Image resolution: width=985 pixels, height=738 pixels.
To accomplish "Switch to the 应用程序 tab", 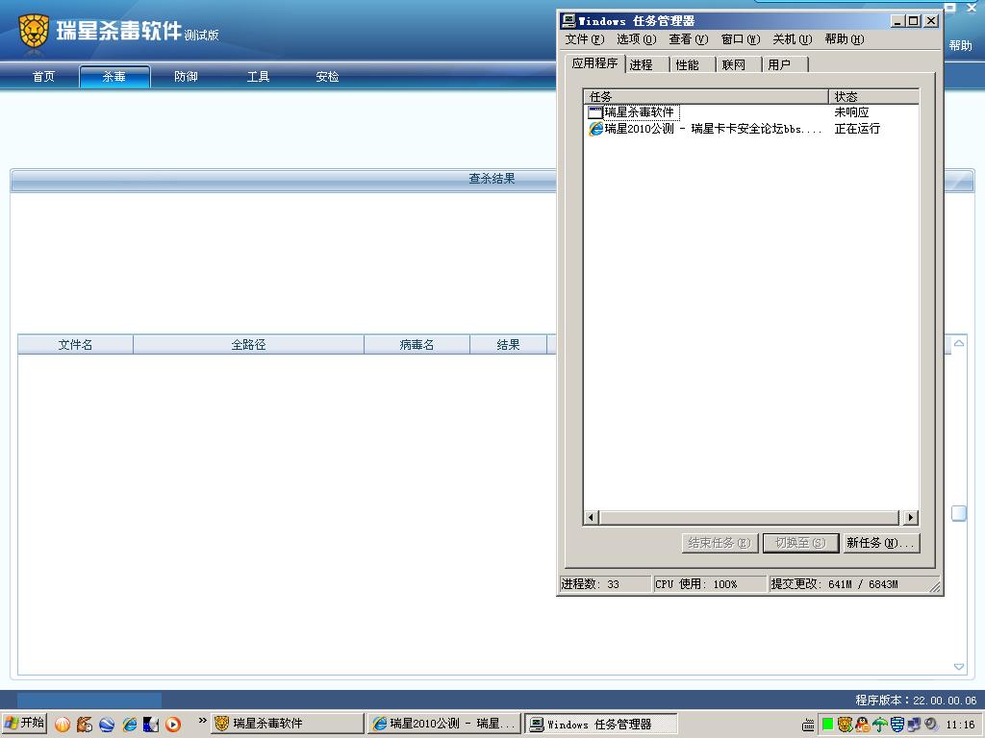I will (594, 63).
